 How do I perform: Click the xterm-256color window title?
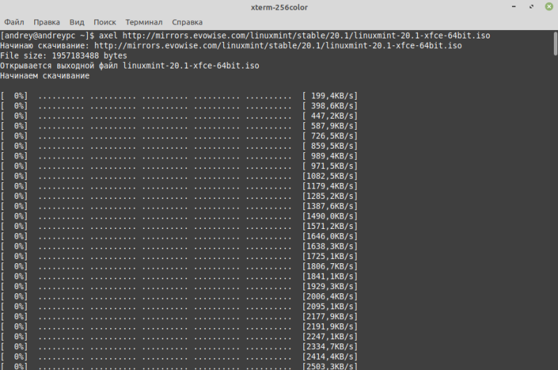(279, 8)
